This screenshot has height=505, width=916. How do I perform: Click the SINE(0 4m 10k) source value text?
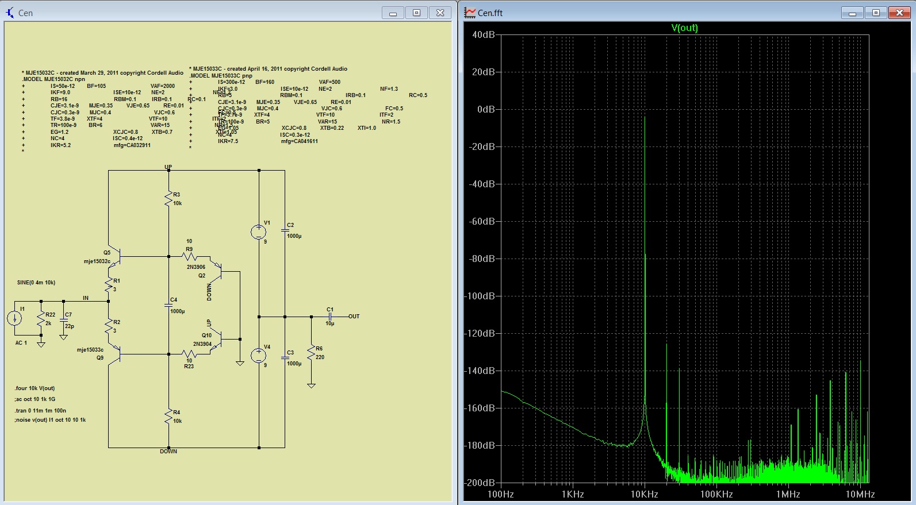coord(36,283)
